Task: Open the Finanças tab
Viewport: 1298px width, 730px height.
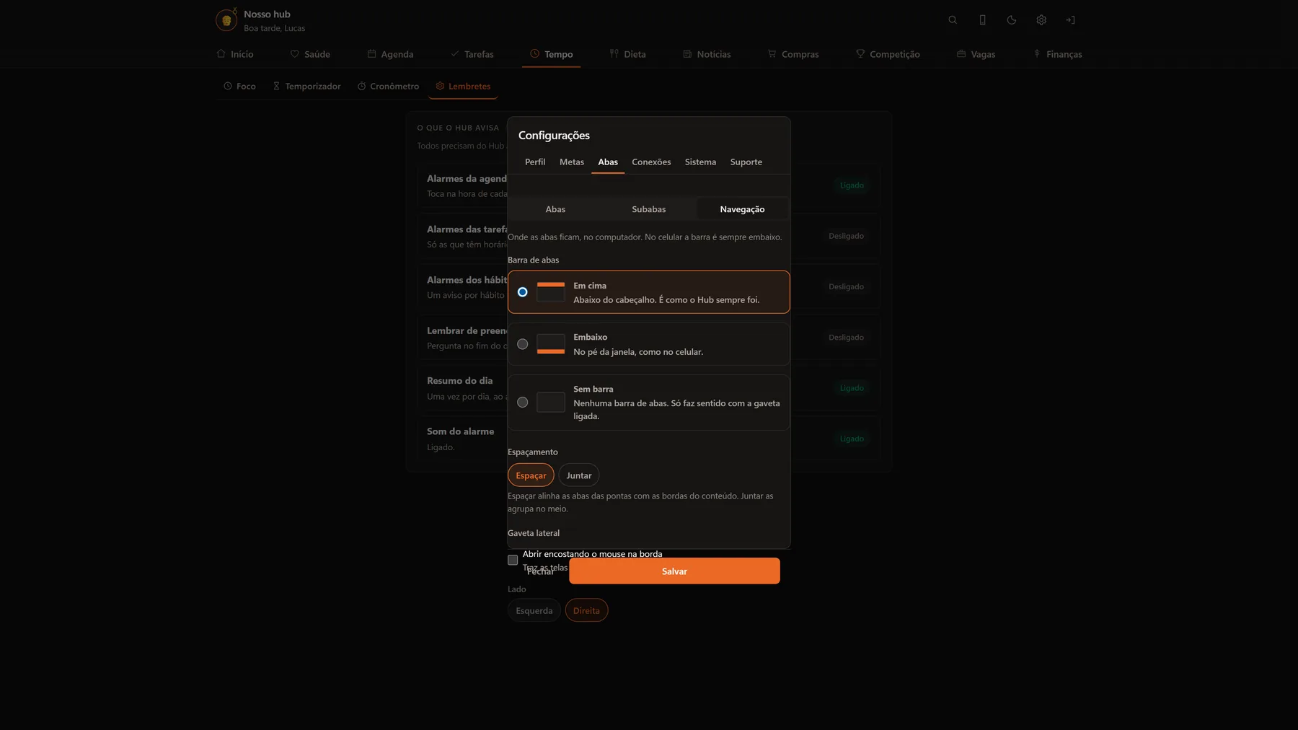Action: (1057, 54)
